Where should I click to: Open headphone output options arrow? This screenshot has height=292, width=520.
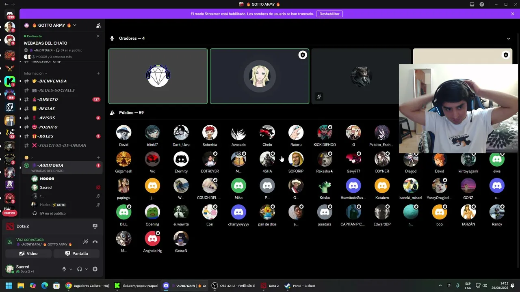pos(86,269)
